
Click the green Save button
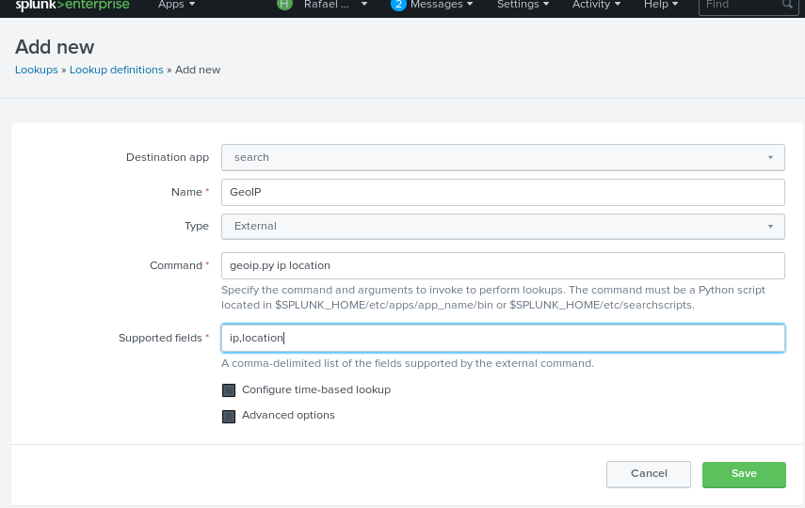coord(744,474)
